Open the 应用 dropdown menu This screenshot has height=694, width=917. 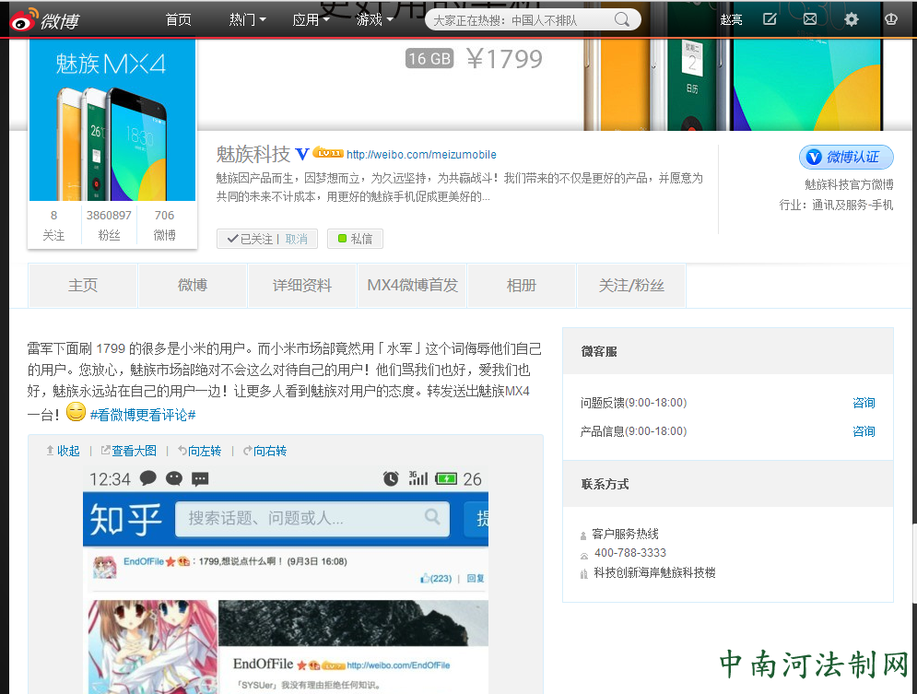(312, 20)
